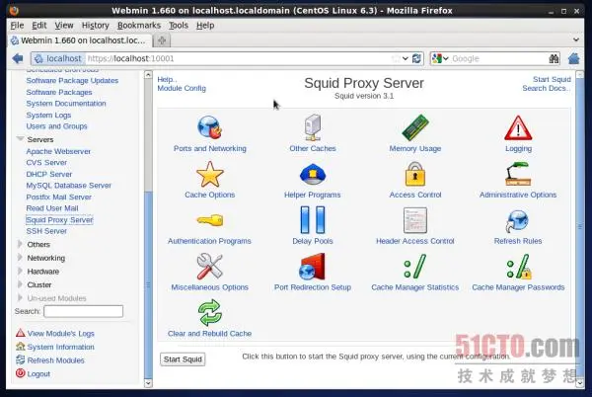
Task: Expand the Un-used Modules category
Action: (20, 297)
